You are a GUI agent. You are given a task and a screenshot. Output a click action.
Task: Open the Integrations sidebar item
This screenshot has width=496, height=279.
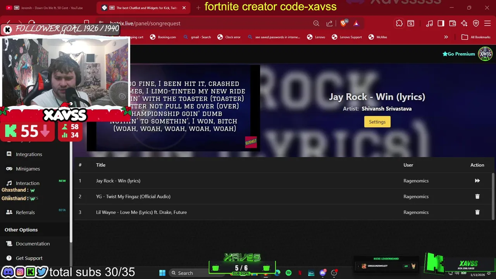[29, 154]
